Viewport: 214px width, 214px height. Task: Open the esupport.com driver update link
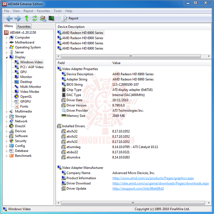(138, 188)
